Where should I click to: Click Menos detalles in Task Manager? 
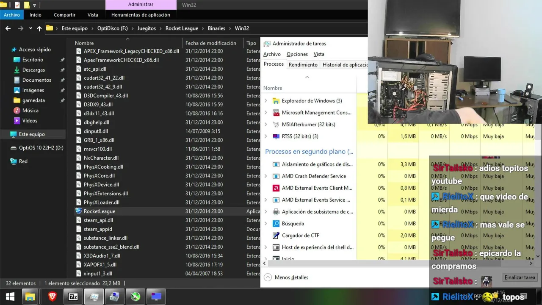pos(286,277)
